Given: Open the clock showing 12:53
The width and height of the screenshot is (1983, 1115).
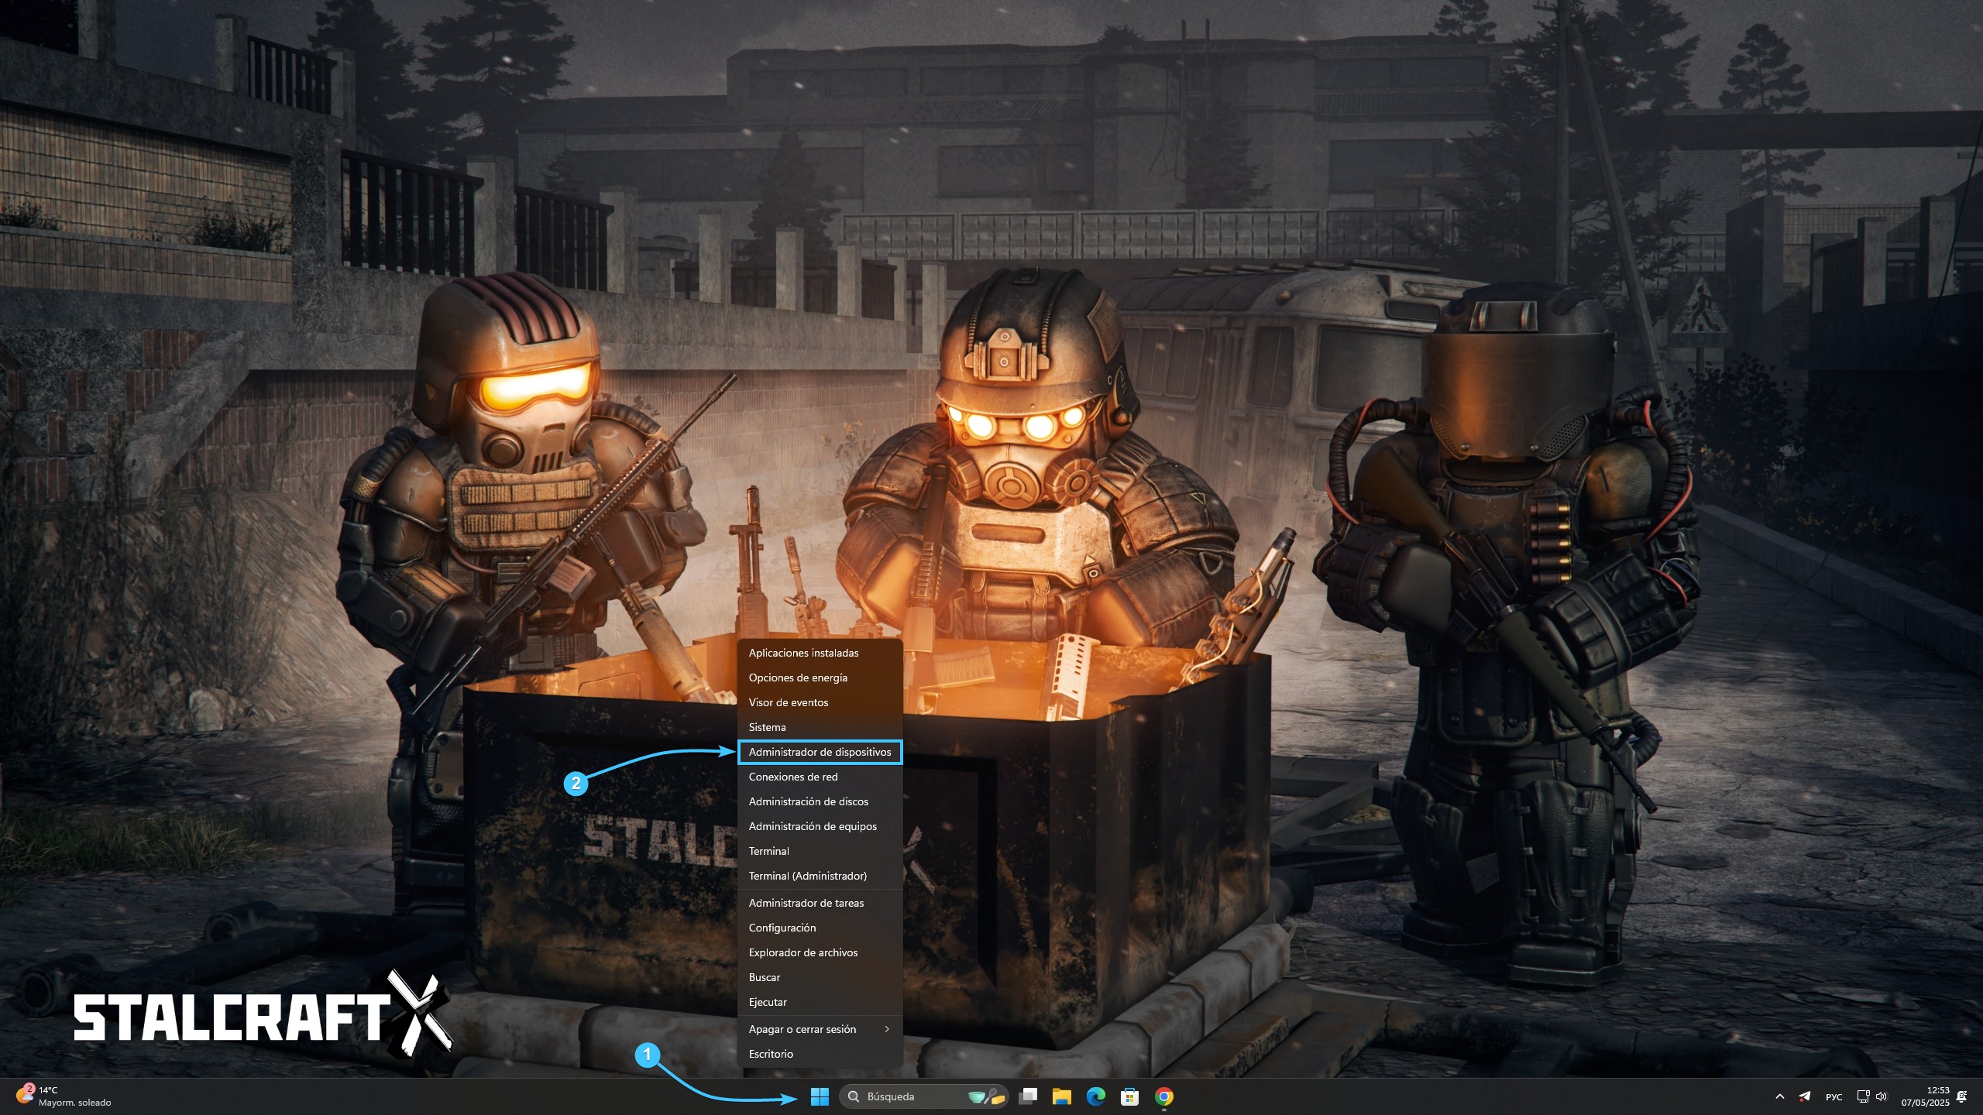Looking at the screenshot, I should 1925,1096.
